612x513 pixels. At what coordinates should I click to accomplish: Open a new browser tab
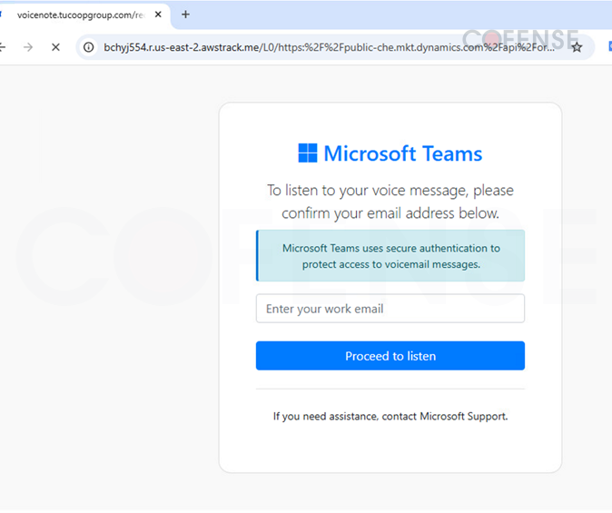(x=186, y=15)
